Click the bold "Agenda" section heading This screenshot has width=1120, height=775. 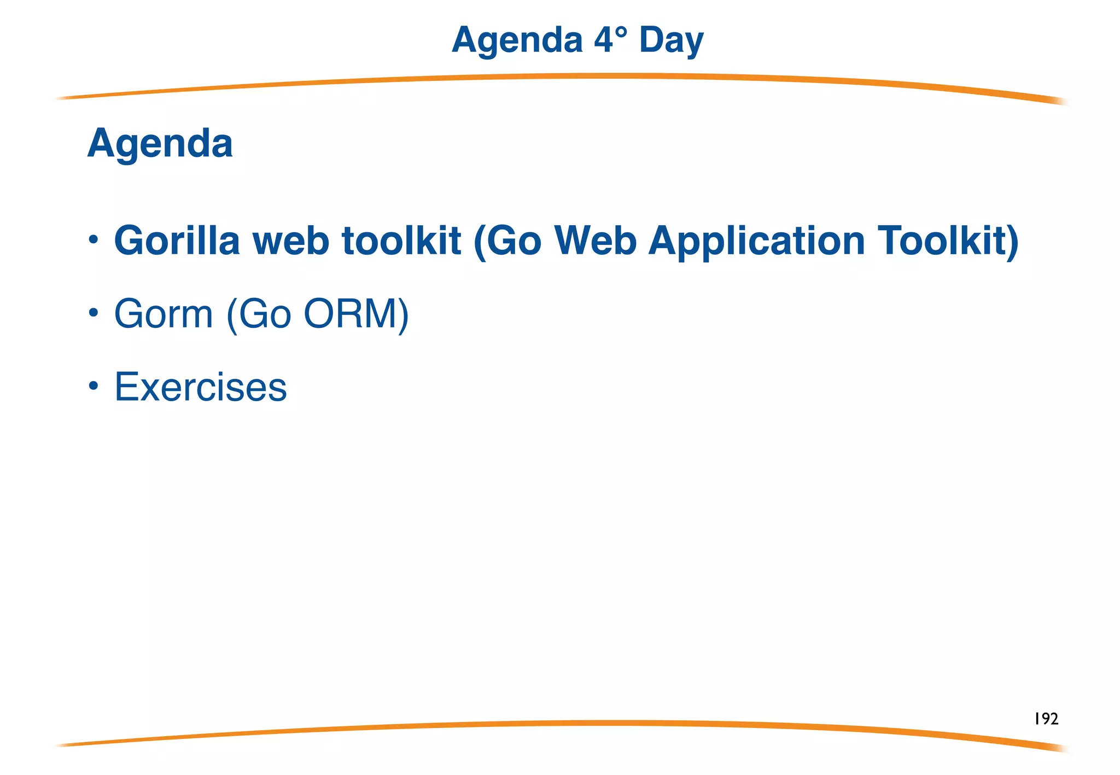[x=160, y=143]
